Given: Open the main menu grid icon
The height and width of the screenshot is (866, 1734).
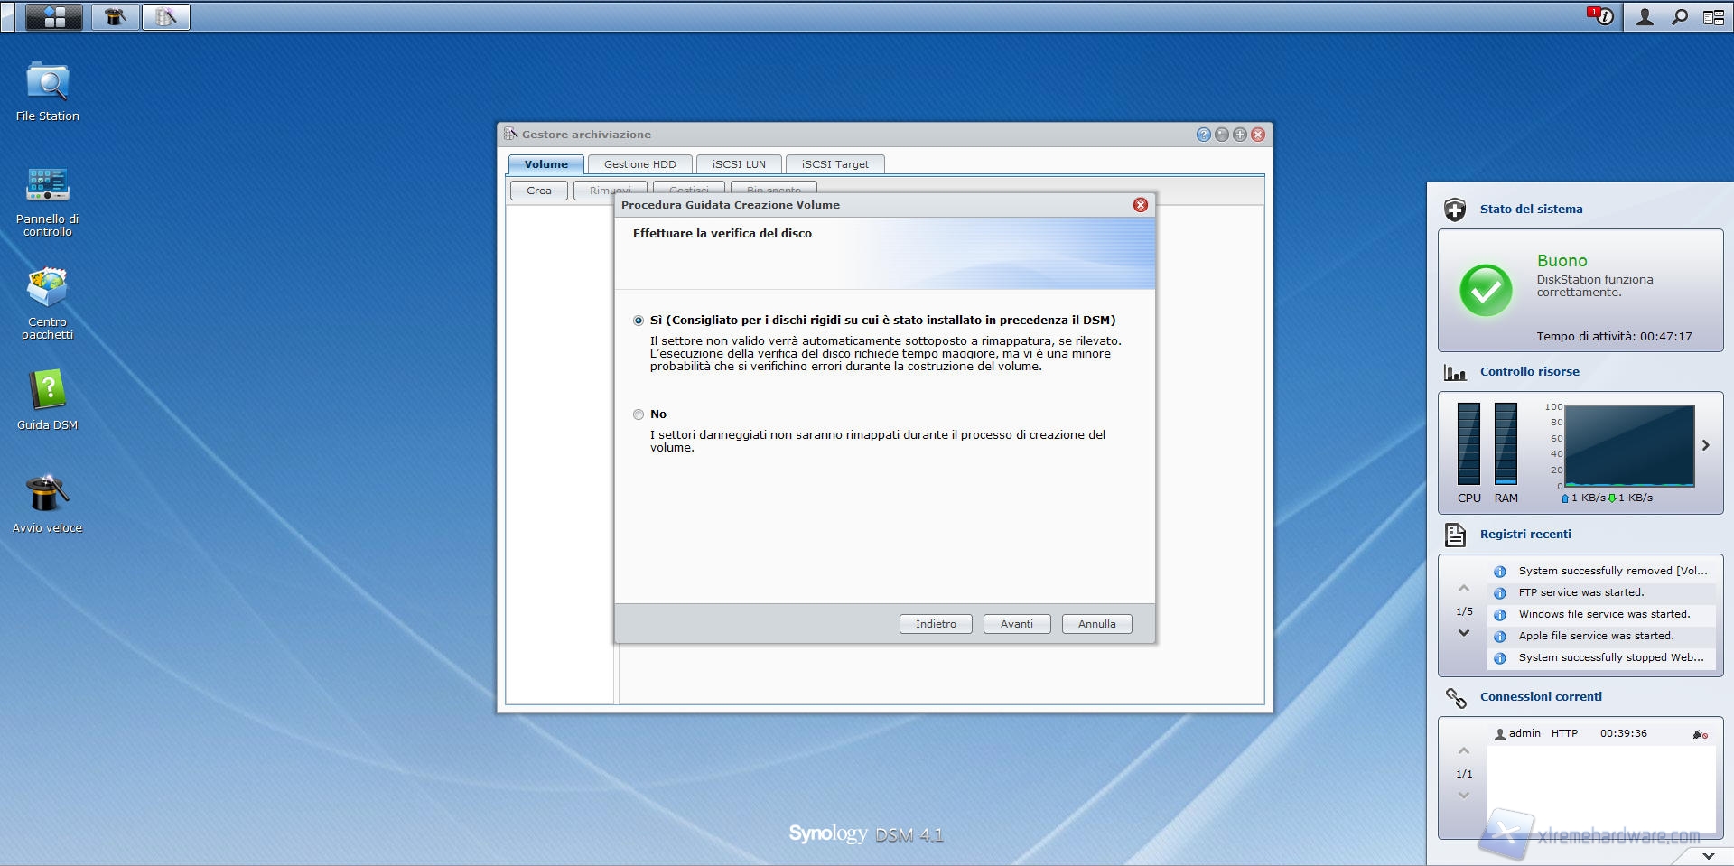Looking at the screenshot, I should (54, 17).
